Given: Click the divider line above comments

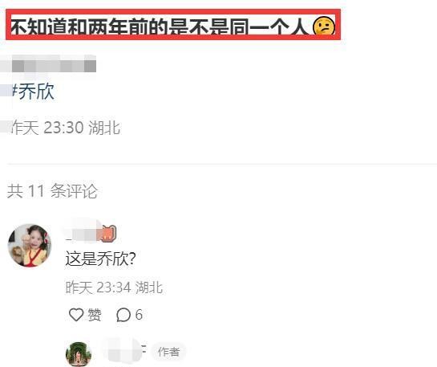Looking at the screenshot, I should coord(222,165).
